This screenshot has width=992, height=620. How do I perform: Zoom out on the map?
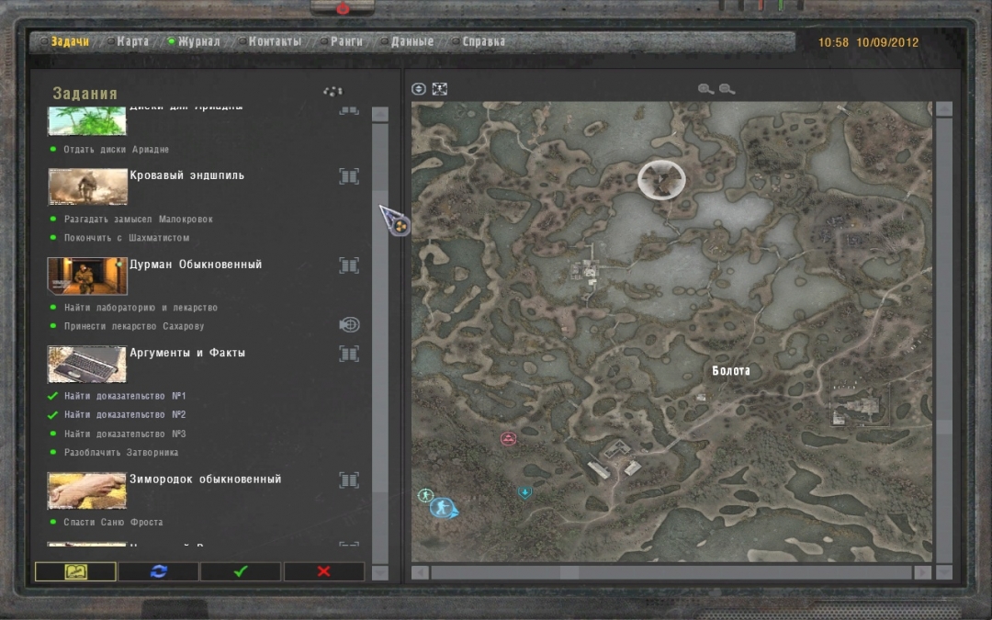(727, 89)
